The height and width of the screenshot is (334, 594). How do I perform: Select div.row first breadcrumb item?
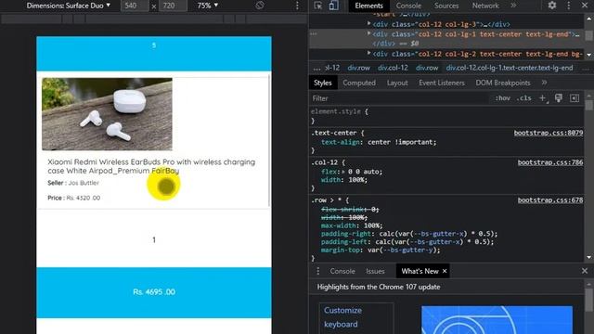tap(358, 68)
